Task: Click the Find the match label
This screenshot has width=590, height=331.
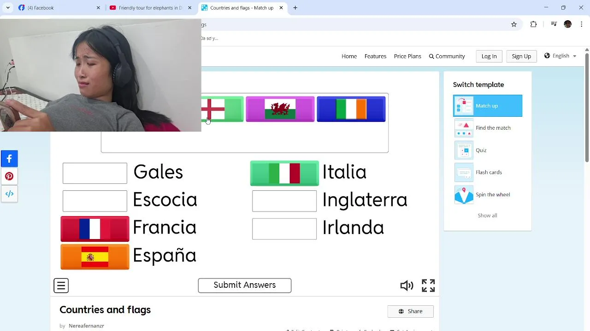Action: point(493,128)
